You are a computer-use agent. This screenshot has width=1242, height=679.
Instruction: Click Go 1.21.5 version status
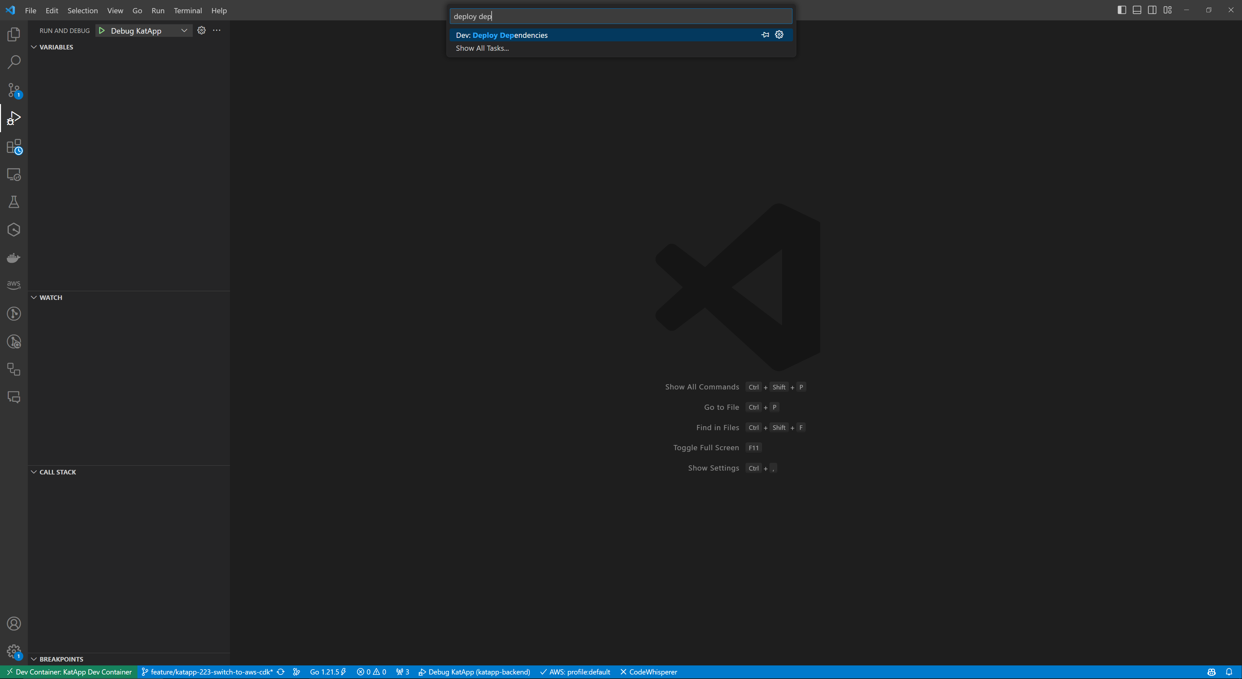(328, 672)
